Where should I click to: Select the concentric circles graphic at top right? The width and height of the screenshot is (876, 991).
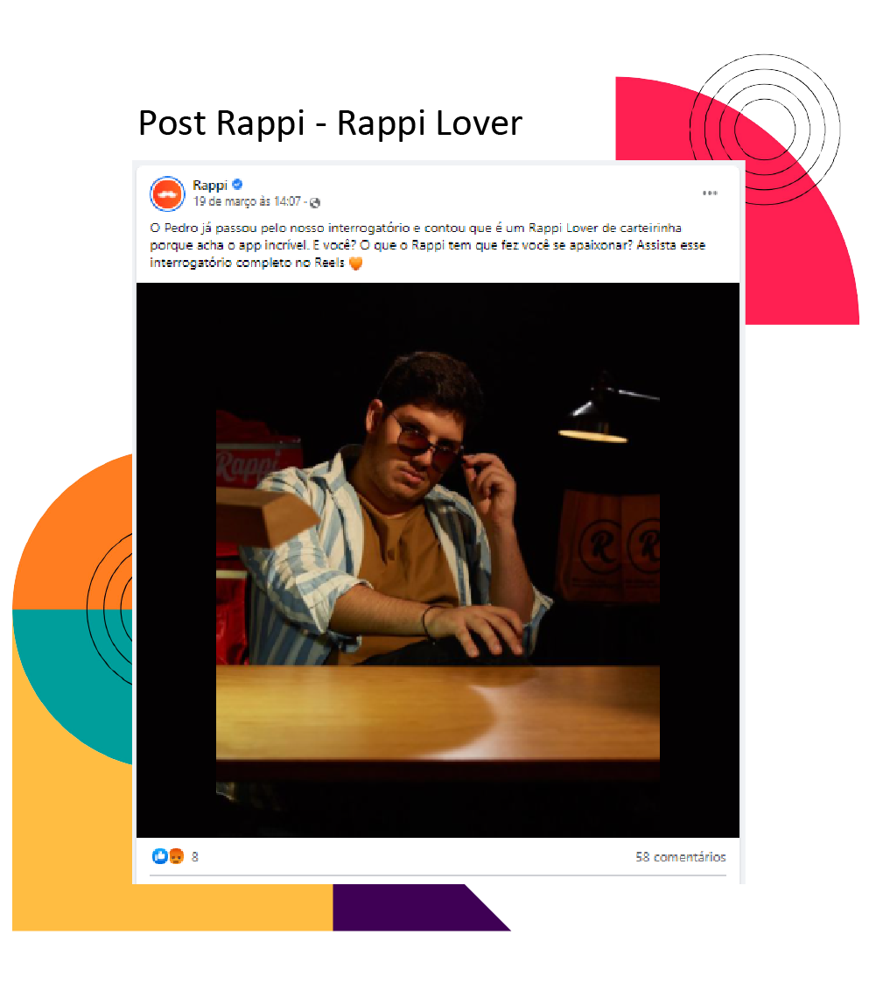coord(765,130)
